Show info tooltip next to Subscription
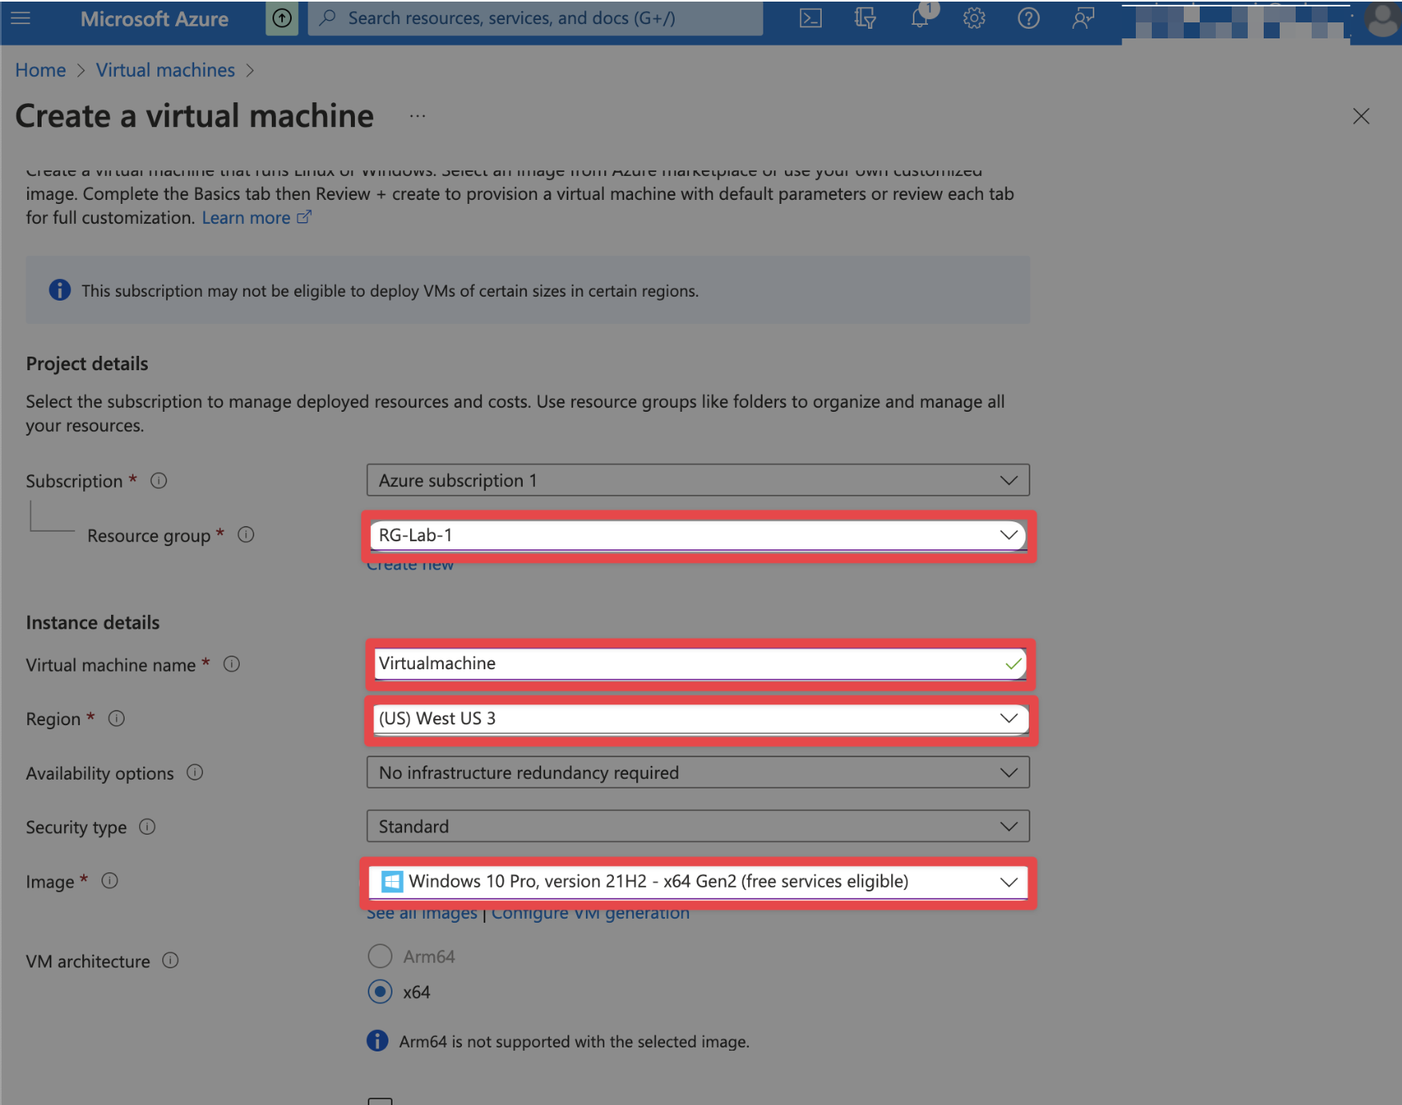The image size is (1402, 1105). (x=158, y=481)
